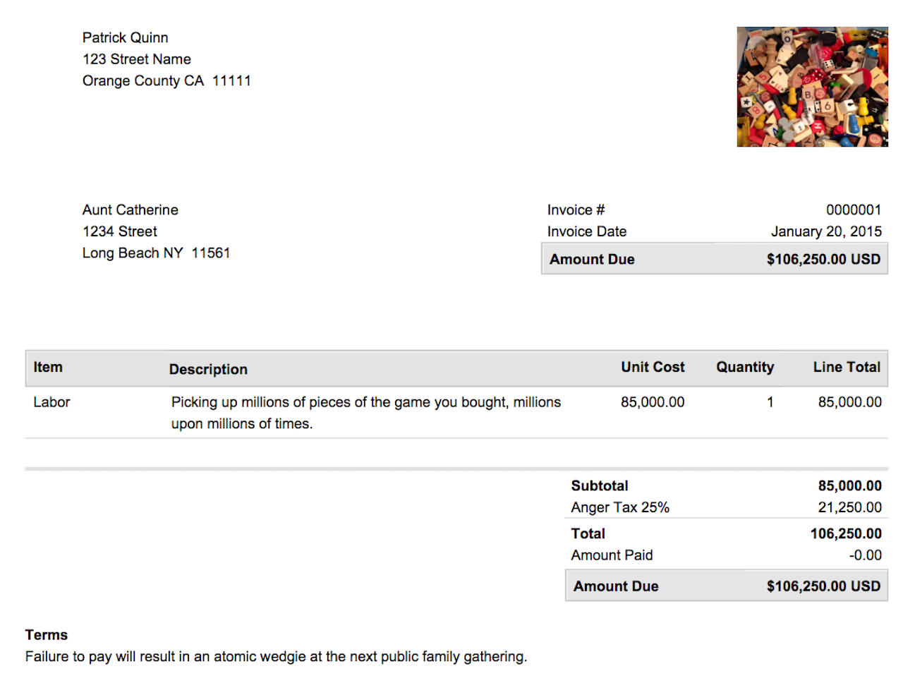
Task: Click the Subtotal amount 85,000.00
Action: (x=849, y=485)
